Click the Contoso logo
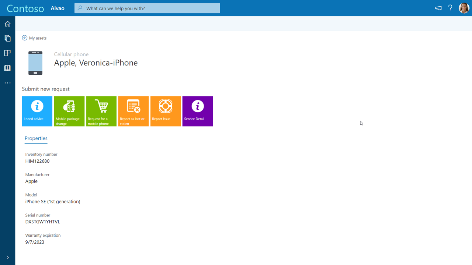The width and height of the screenshot is (472, 265). tap(25, 8)
